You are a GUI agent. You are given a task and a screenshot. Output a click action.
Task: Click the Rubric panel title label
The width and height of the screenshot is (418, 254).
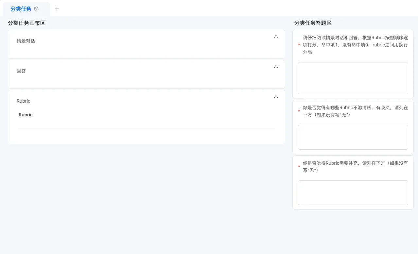tap(24, 101)
